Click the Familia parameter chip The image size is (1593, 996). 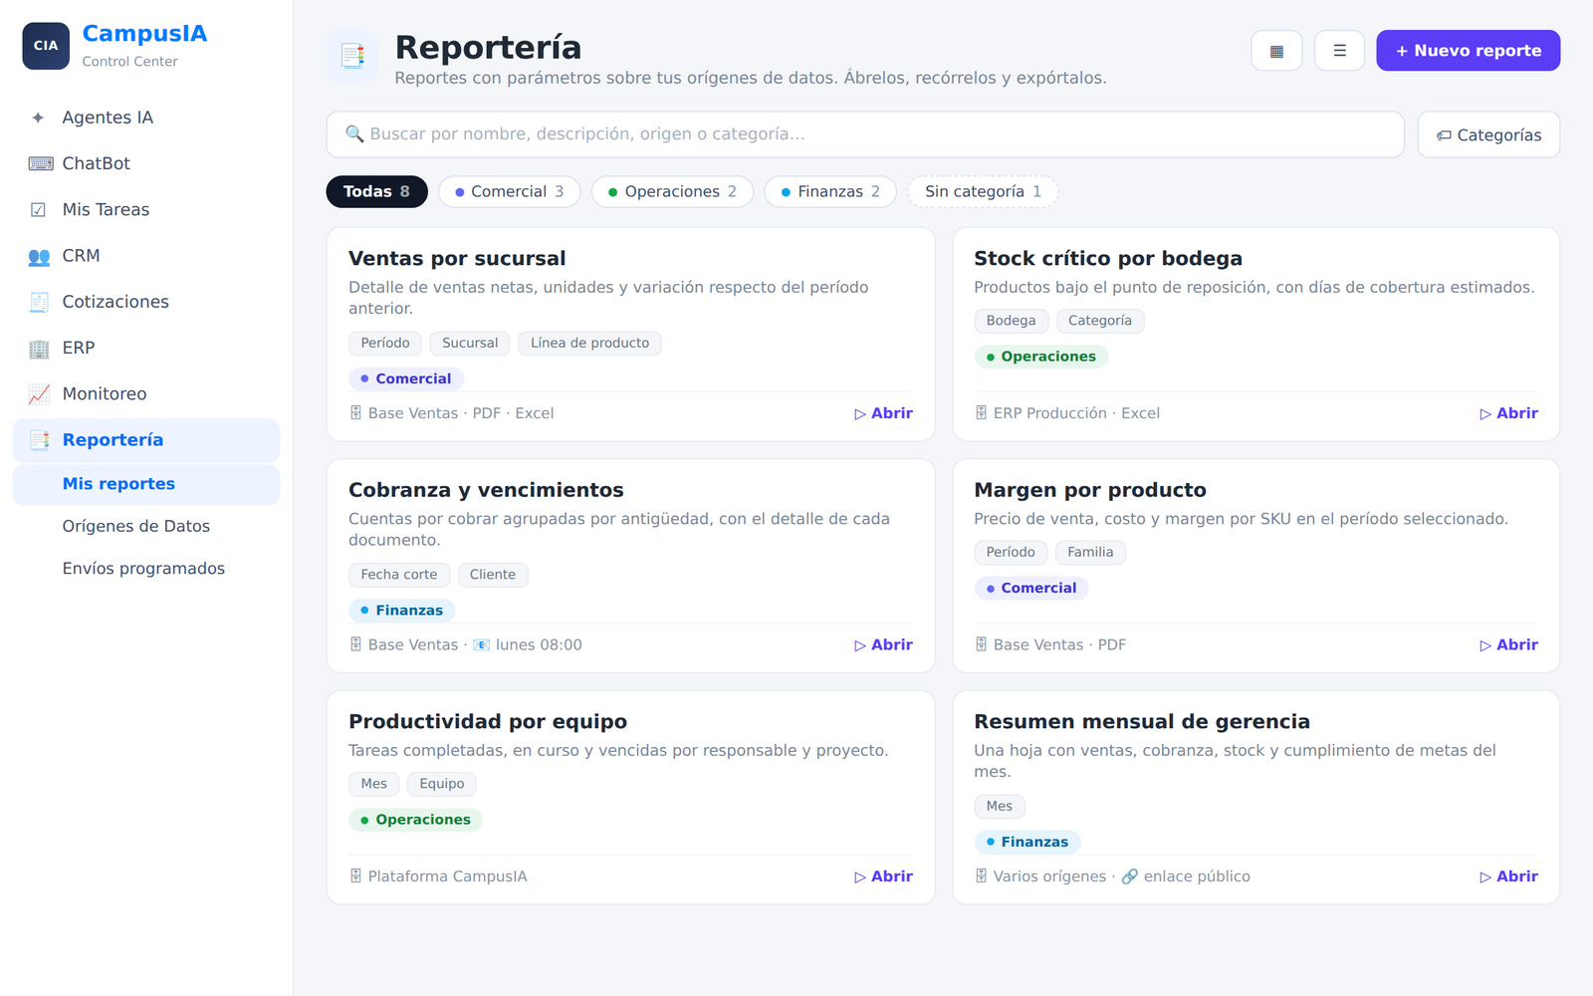1090,553
